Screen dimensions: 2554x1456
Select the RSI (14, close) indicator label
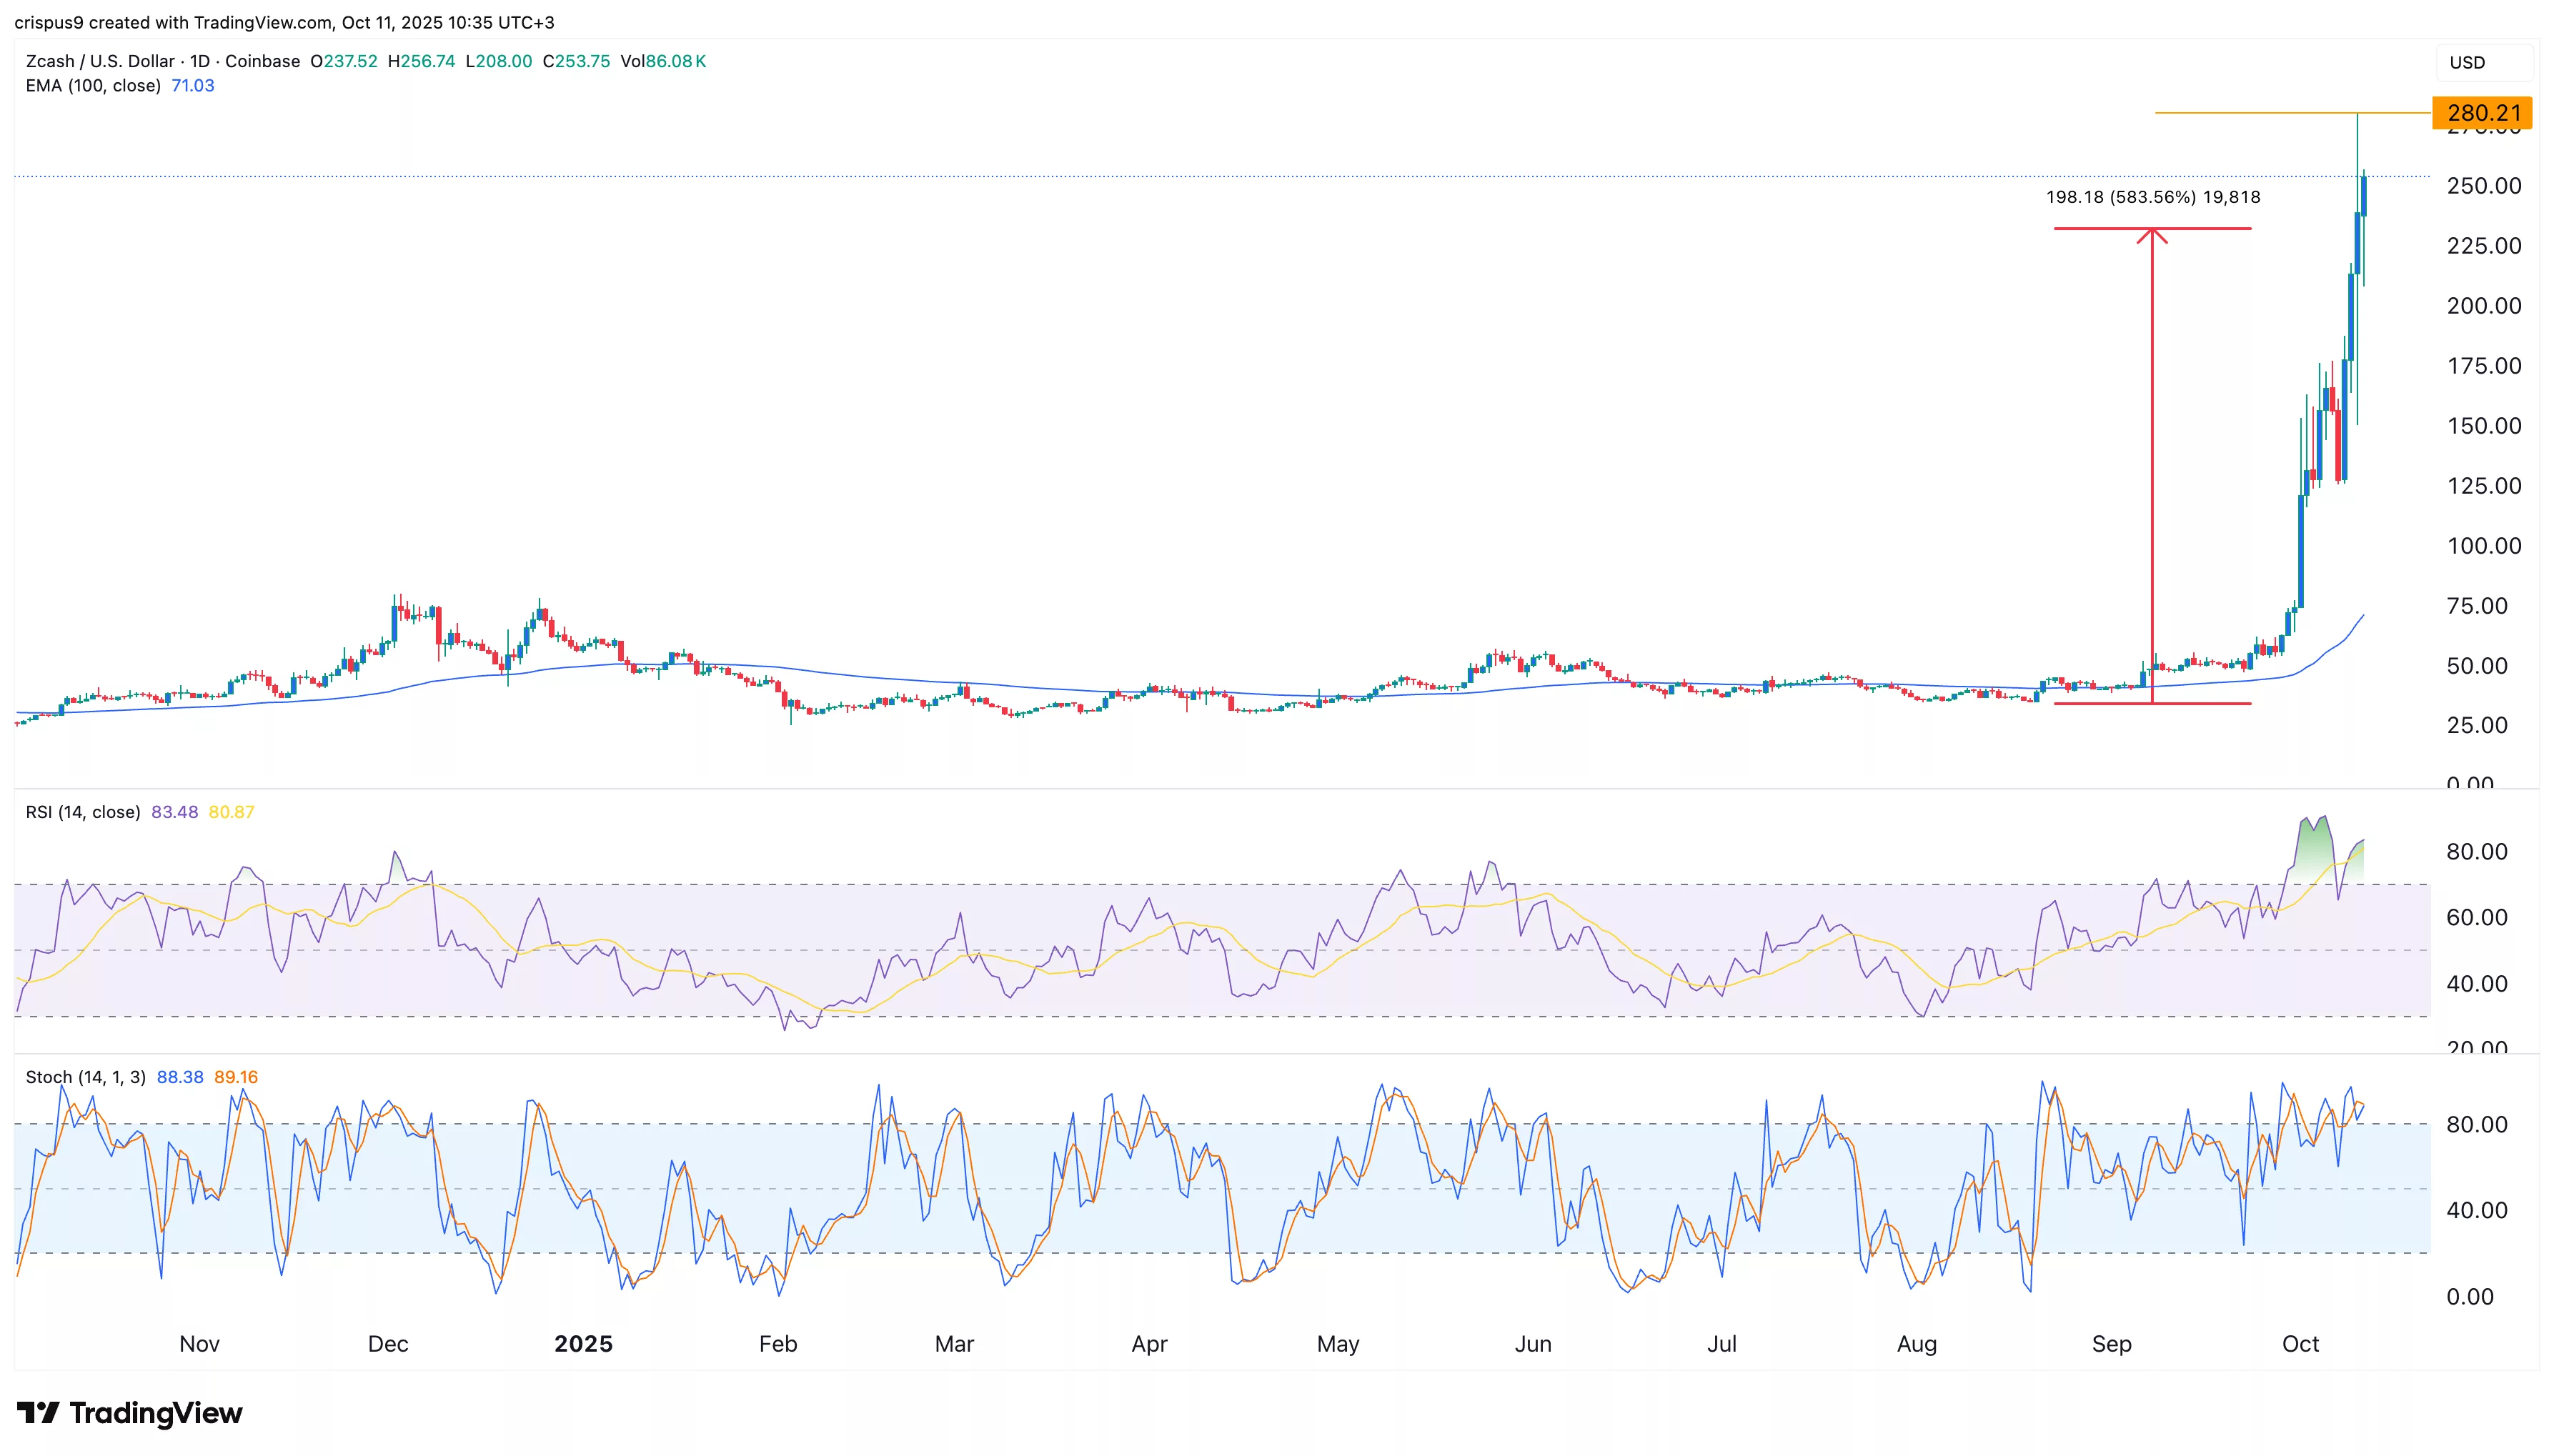point(83,812)
